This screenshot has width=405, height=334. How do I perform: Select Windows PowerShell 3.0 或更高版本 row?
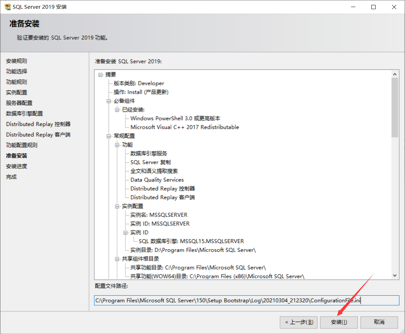176,119
